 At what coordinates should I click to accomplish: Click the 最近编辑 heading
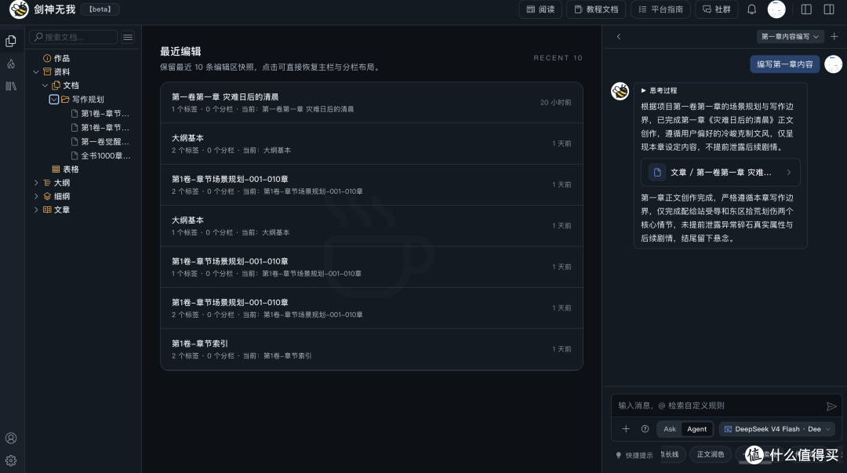[180, 51]
